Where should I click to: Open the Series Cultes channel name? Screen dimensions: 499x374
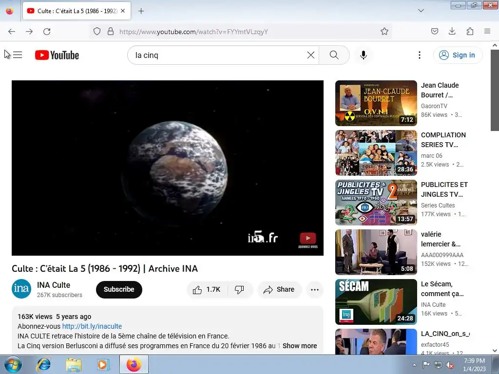pyautogui.click(x=438, y=205)
